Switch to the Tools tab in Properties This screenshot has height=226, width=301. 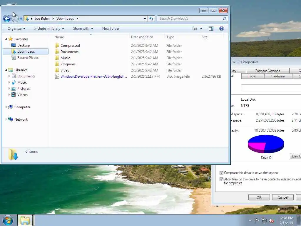(252, 76)
